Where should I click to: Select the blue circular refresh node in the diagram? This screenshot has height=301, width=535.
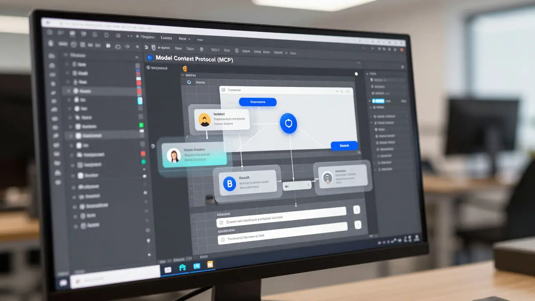288,124
